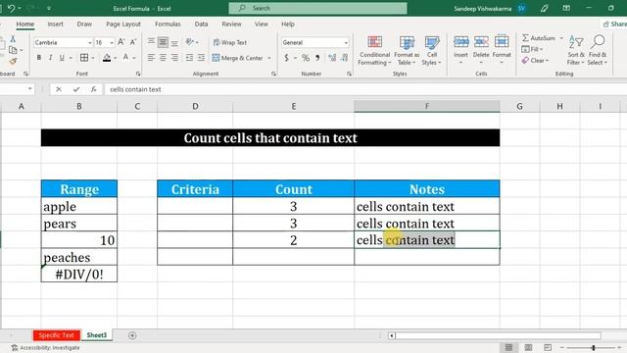Toggle Italic formatting
627x353 pixels.
pyautogui.click(x=50, y=58)
